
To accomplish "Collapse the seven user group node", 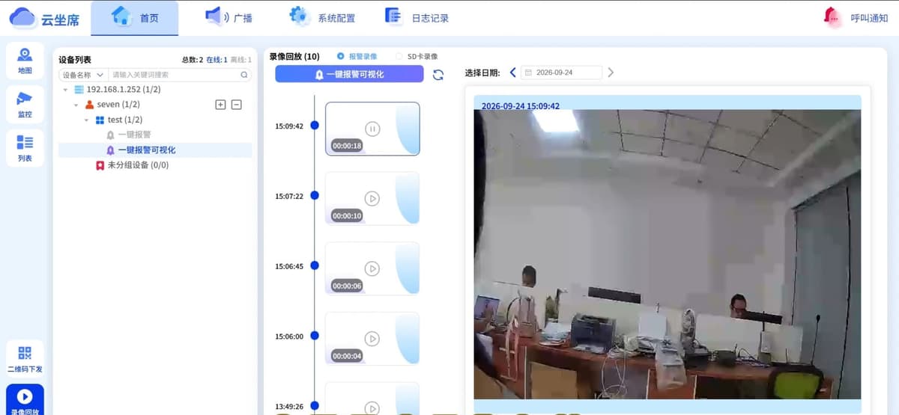I will [76, 105].
